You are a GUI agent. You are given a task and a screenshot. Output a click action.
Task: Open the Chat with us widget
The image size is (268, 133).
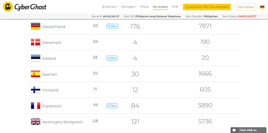click(x=248, y=130)
